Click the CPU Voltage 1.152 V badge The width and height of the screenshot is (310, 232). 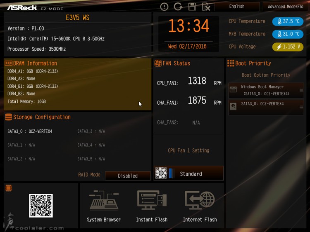click(288, 47)
